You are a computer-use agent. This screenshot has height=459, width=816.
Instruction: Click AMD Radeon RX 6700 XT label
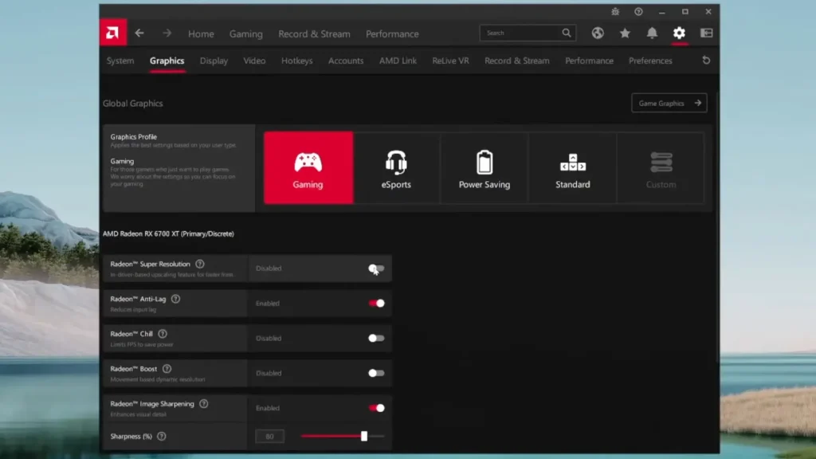coord(168,233)
